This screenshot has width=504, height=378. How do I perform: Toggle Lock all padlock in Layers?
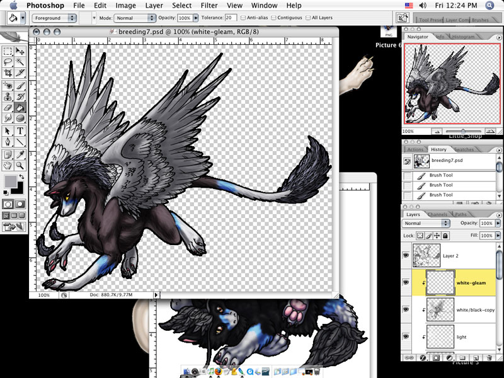pos(445,236)
